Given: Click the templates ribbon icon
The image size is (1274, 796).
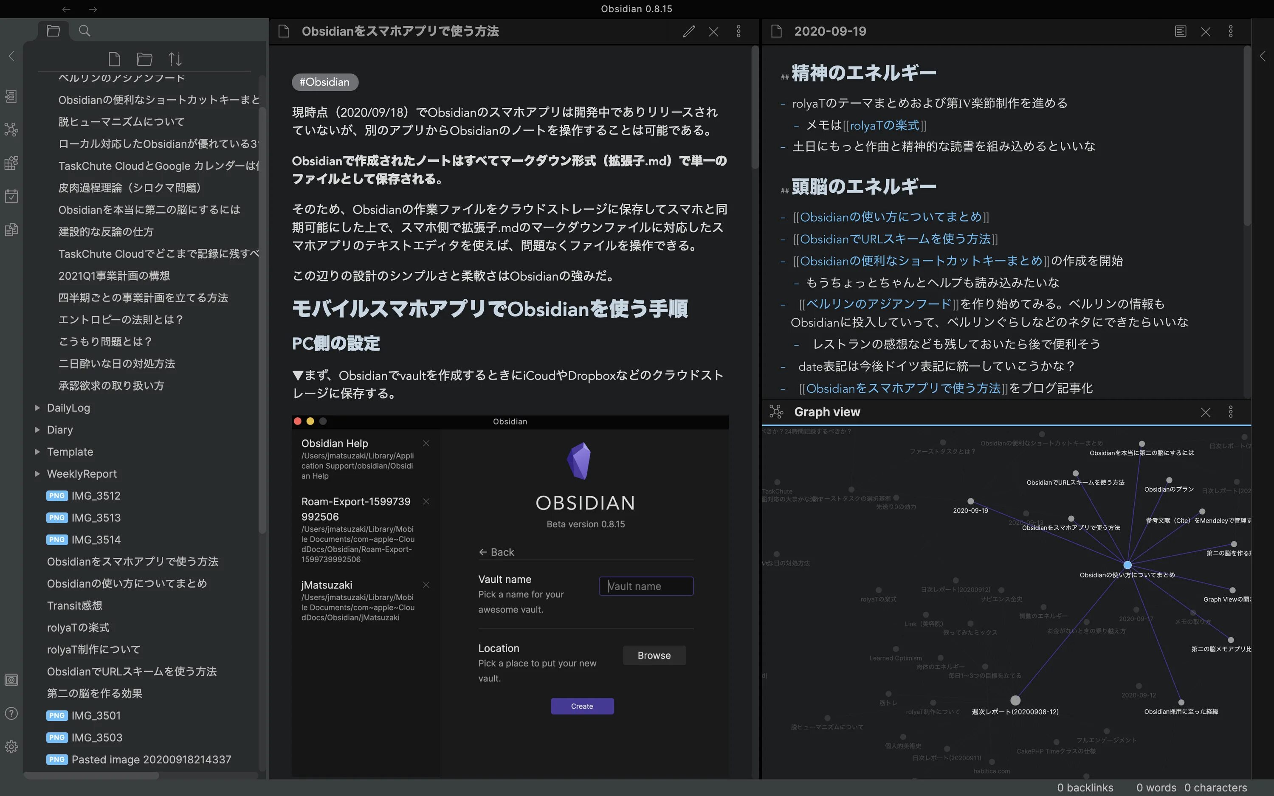Looking at the screenshot, I should tap(11, 230).
